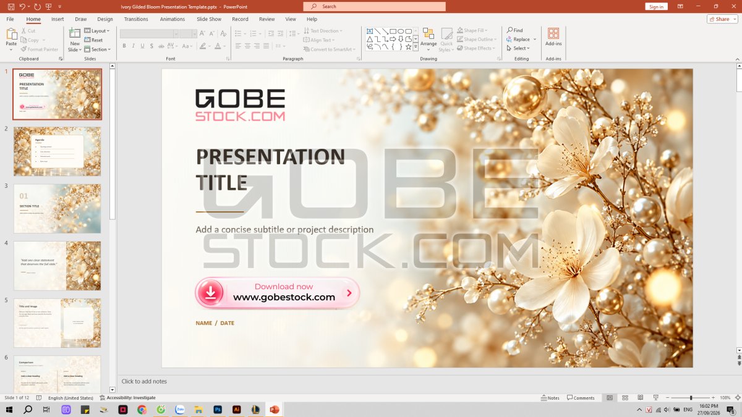
Task: Adjust the zoom slider handle
Action: tap(691, 398)
